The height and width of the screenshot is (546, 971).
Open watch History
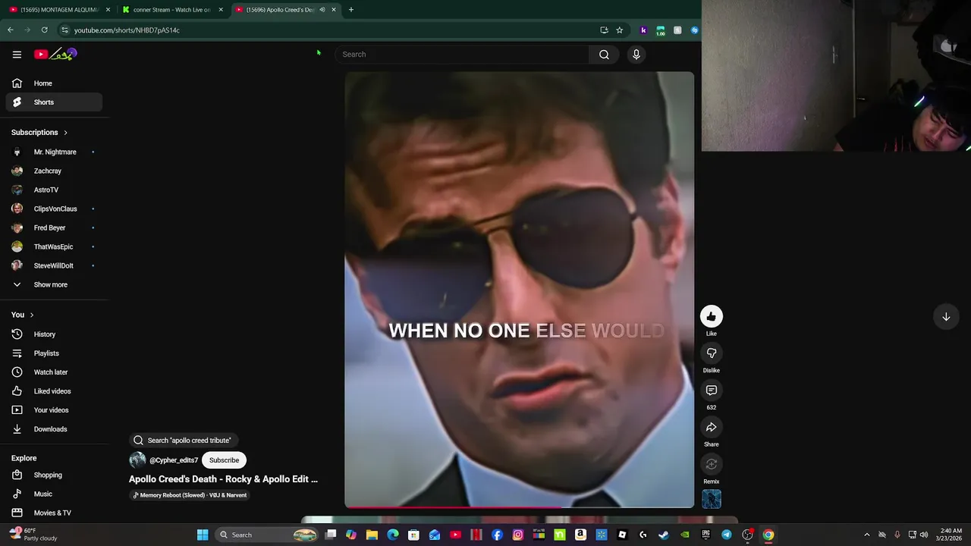(x=54, y=334)
